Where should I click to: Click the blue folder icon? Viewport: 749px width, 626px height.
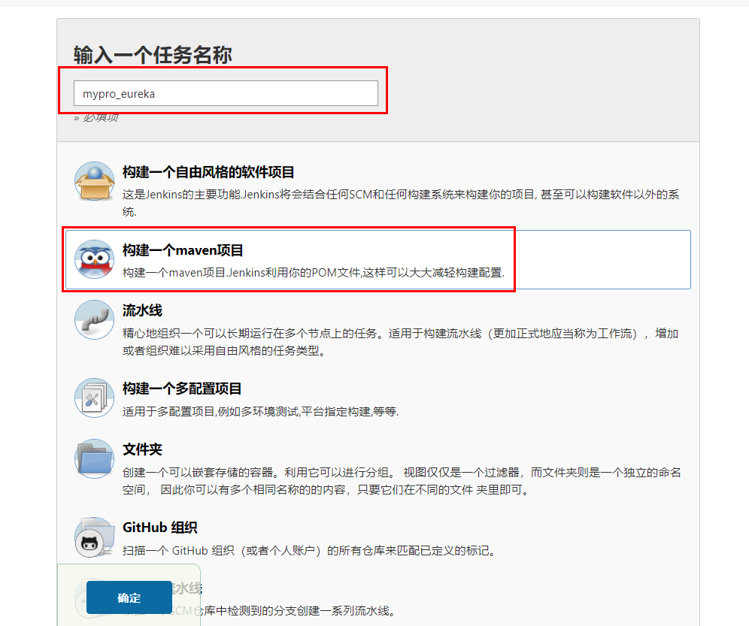click(94, 458)
